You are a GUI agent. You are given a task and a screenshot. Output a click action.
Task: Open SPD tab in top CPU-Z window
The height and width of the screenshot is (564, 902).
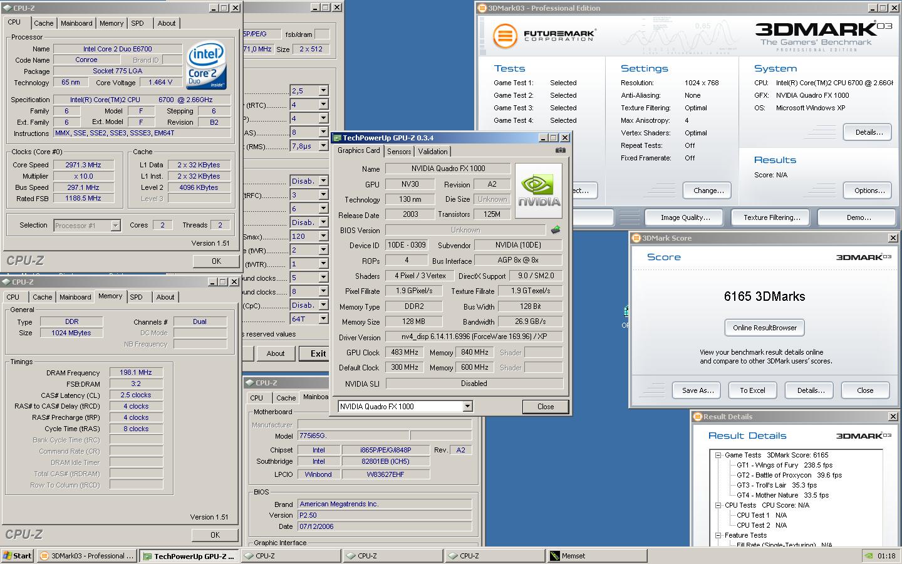click(137, 23)
